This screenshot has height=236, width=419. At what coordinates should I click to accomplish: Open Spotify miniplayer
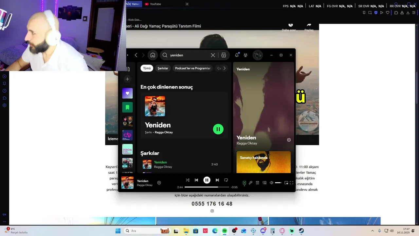click(286, 183)
